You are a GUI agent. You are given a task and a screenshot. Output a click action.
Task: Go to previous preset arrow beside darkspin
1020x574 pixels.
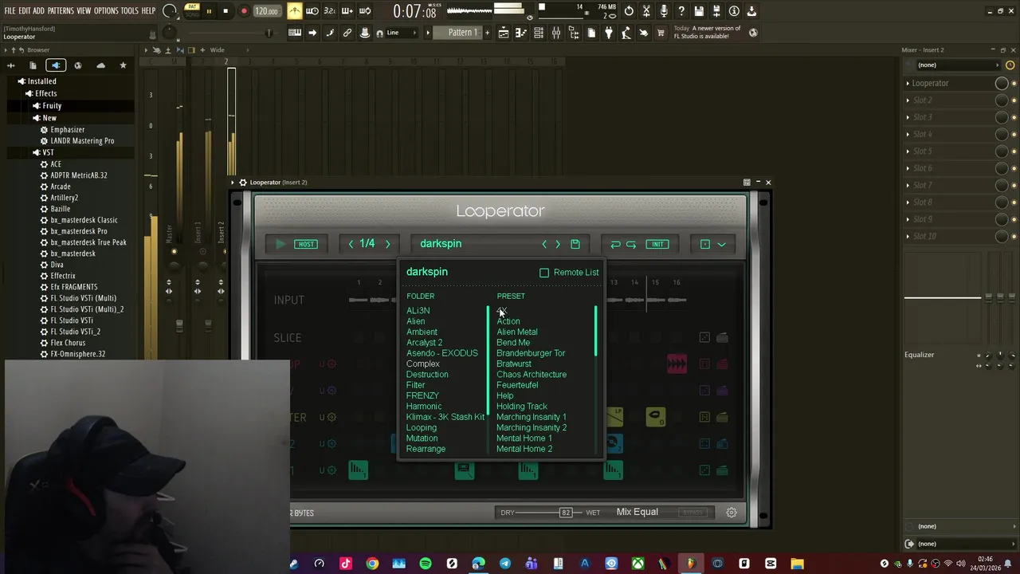click(544, 244)
